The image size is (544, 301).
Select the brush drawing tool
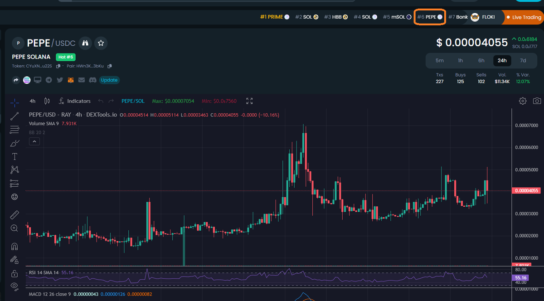(15, 143)
